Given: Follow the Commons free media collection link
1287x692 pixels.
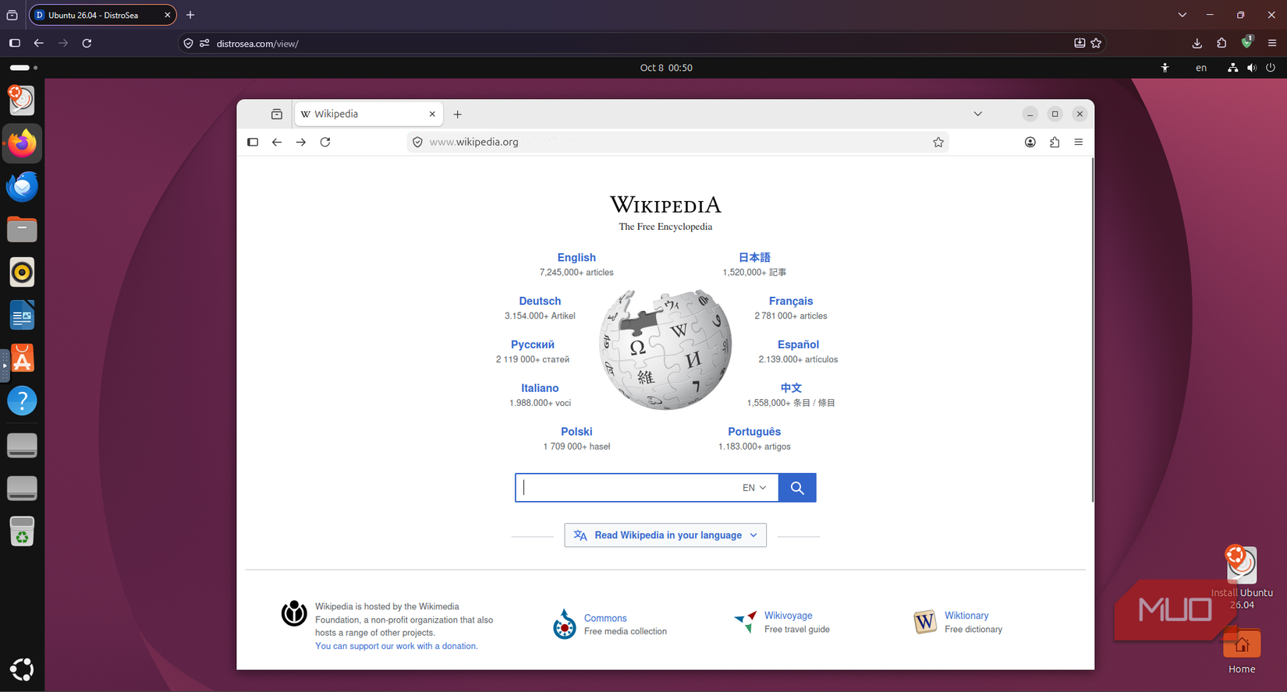Looking at the screenshot, I should [x=605, y=618].
